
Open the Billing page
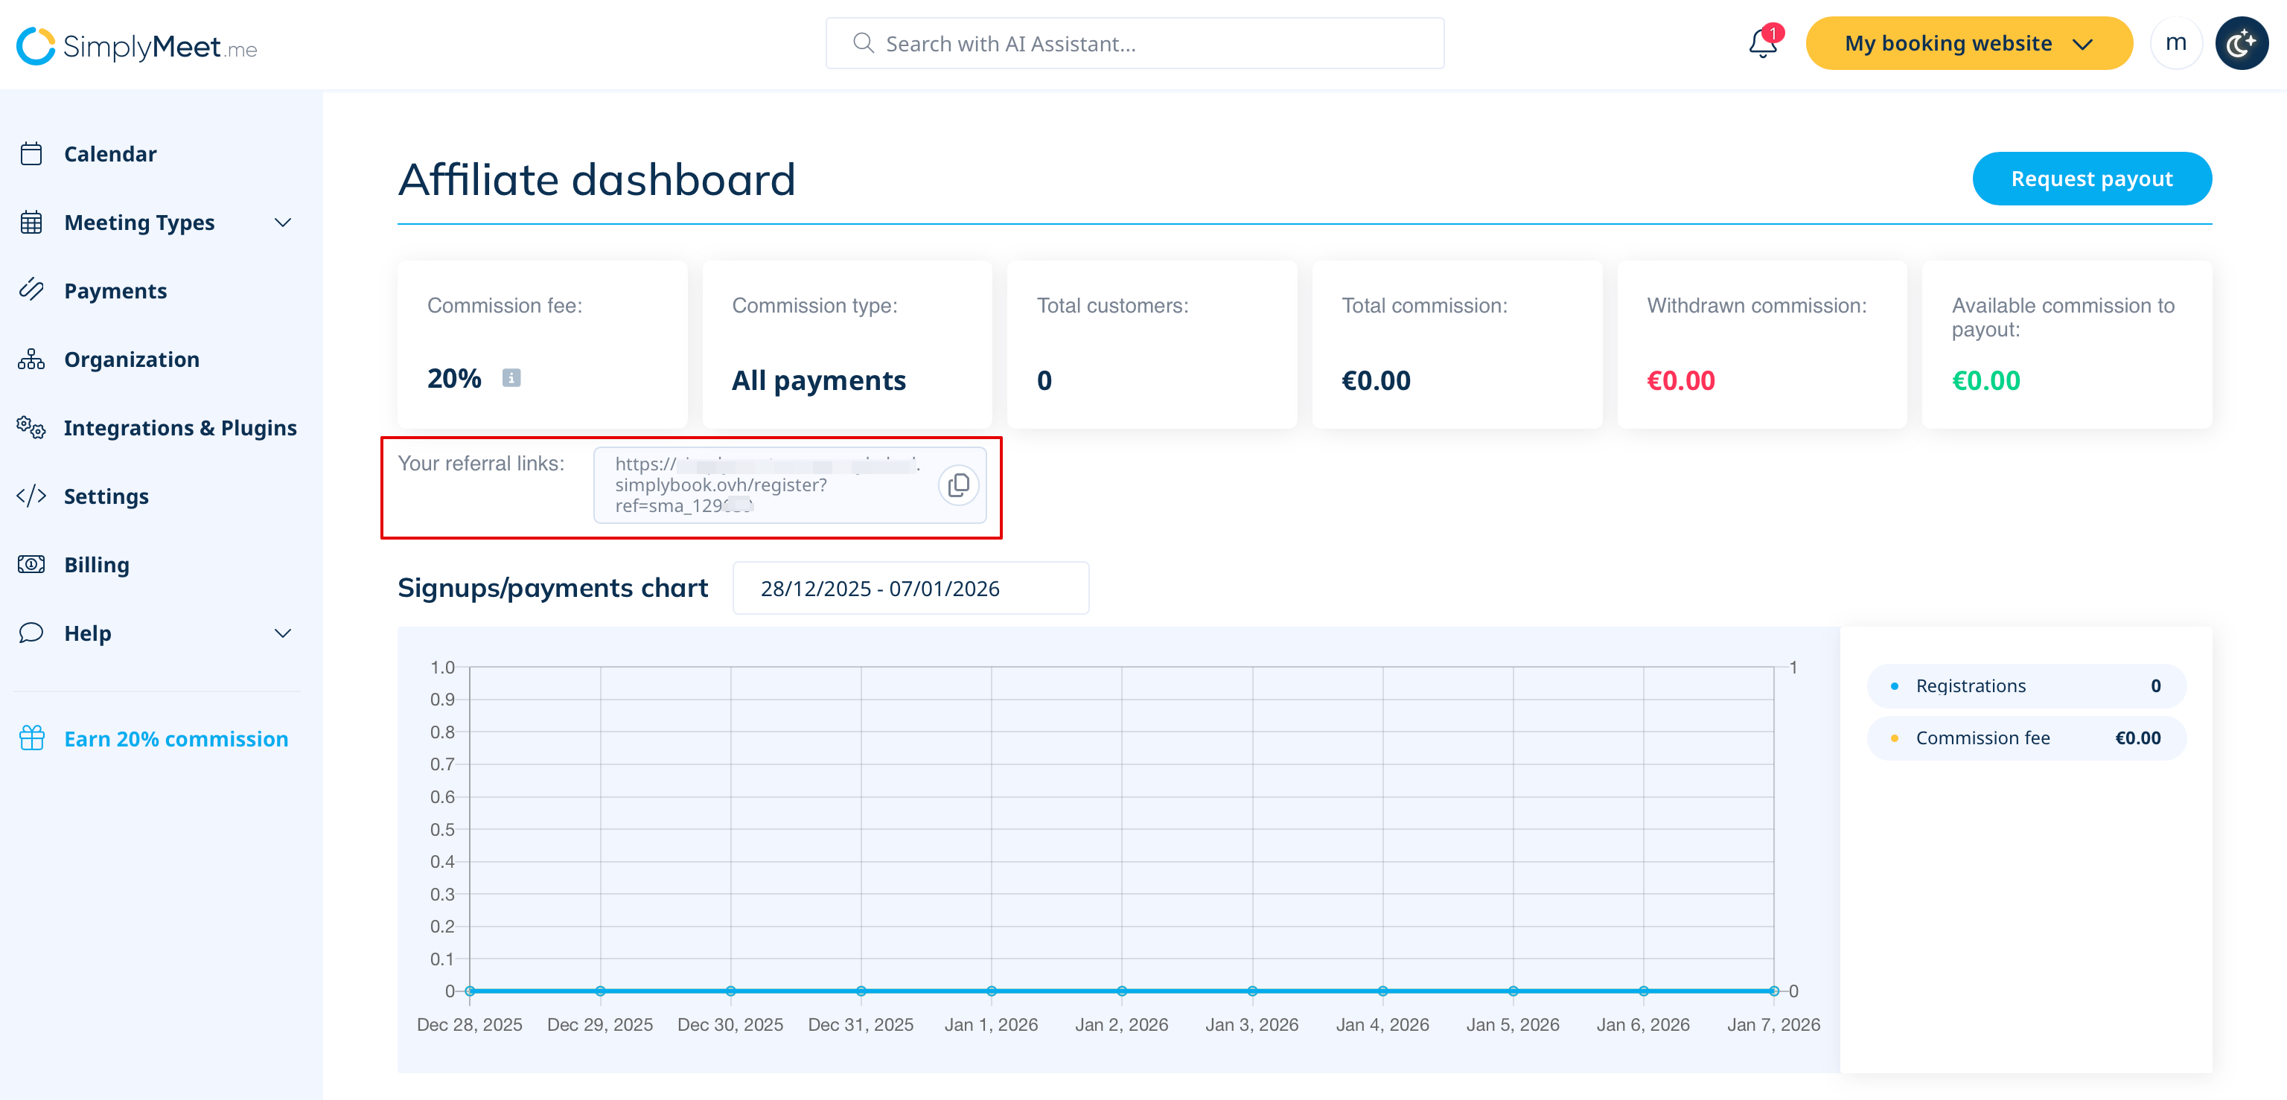point(97,565)
